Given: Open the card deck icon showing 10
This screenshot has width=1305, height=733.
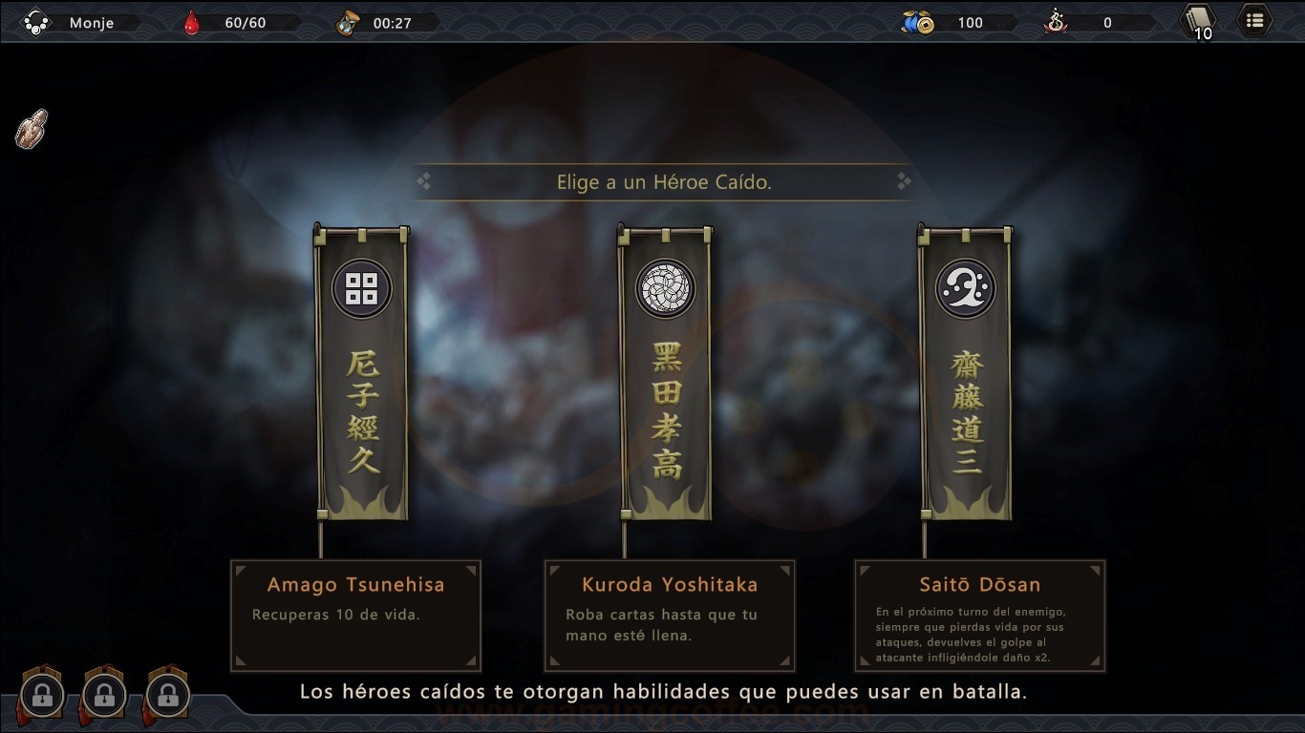Looking at the screenshot, I should [x=1199, y=21].
